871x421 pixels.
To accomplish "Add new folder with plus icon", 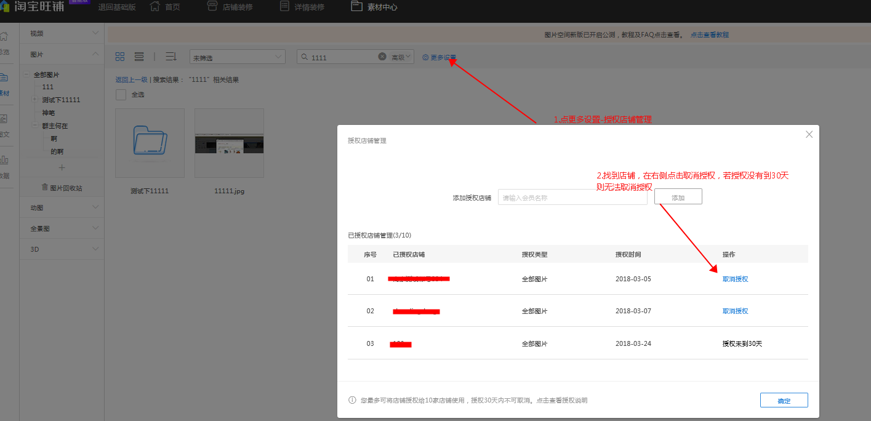I will pos(62,167).
